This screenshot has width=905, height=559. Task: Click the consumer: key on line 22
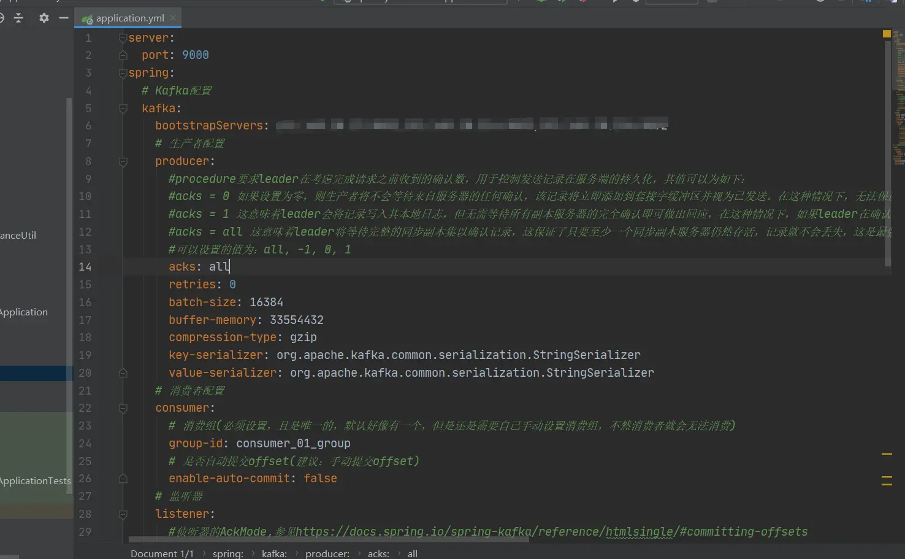pyautogui.click(x=185, y=408)
